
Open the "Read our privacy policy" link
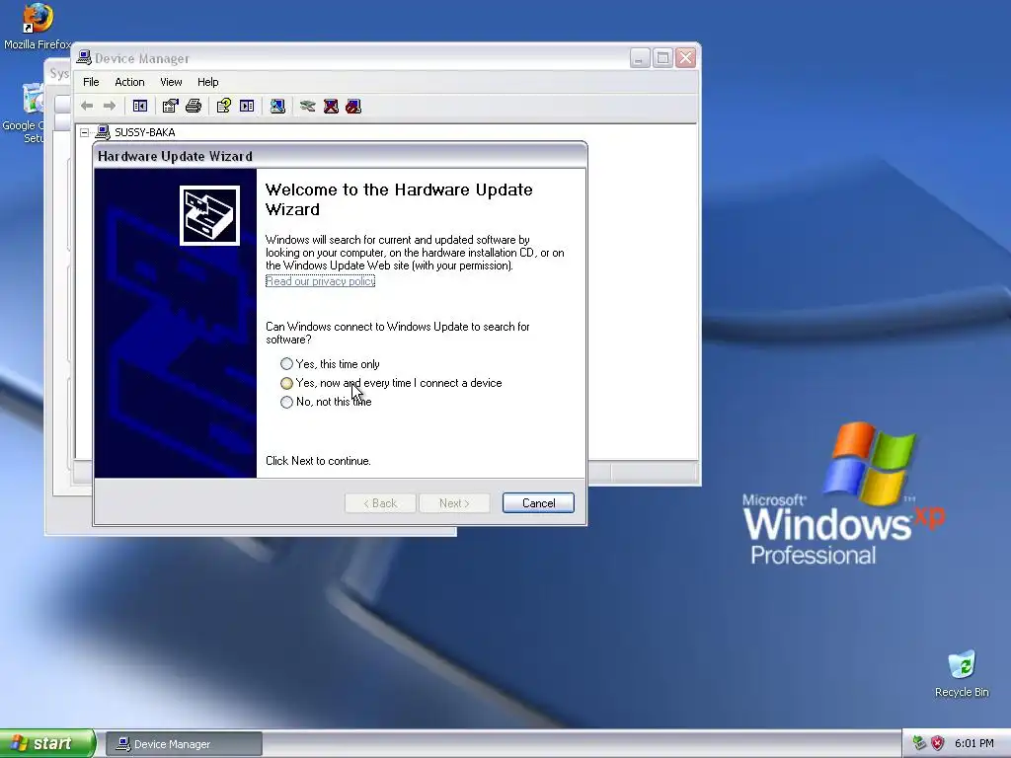click(321, 281)
